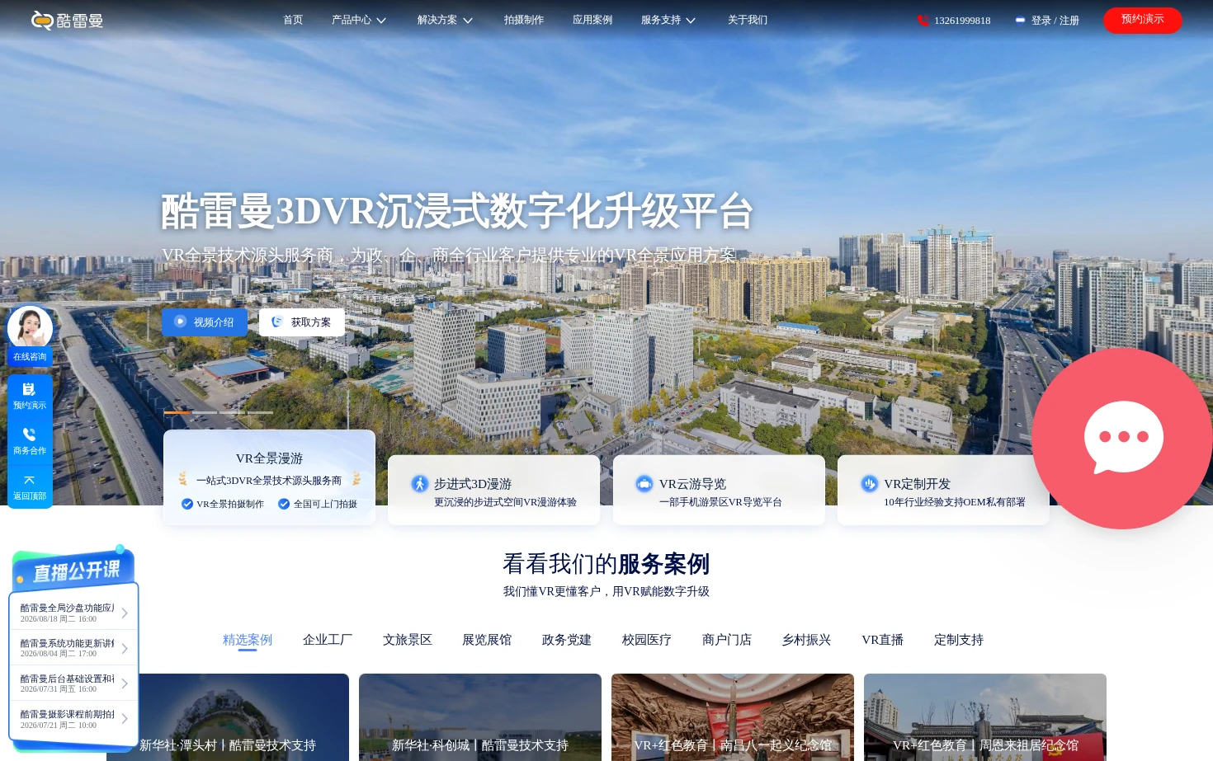Click the VR定制开发 icon
The image size is (1213, 761).
(x=870, y=484)
